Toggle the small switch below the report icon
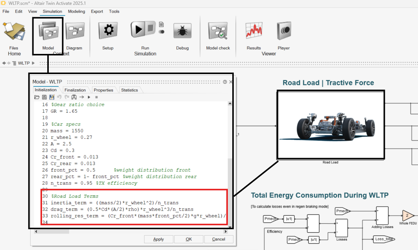This screenshot has width=418, height=250. point(161,32)
